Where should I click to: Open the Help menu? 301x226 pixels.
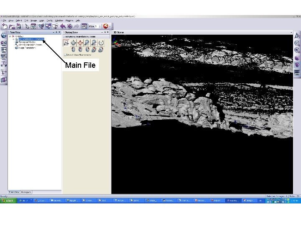click(x=78, y=21)
